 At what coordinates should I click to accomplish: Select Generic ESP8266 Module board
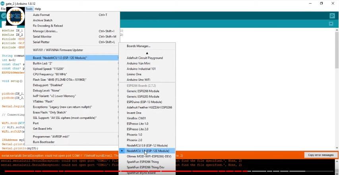tap(147, 91)
